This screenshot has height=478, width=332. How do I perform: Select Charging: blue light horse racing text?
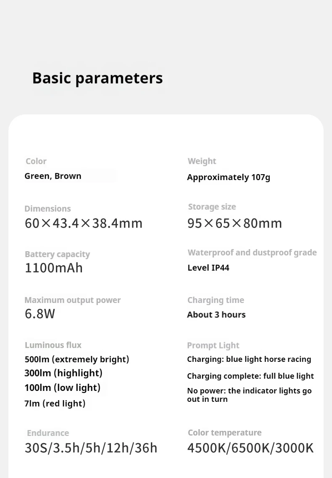pyautogui.click(x=249, y=359)
